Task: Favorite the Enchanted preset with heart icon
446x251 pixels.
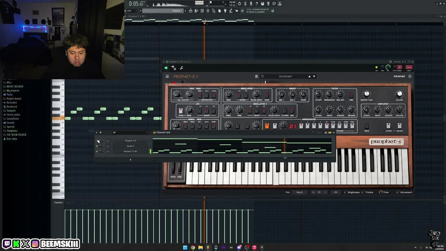Action: point(262,76)
